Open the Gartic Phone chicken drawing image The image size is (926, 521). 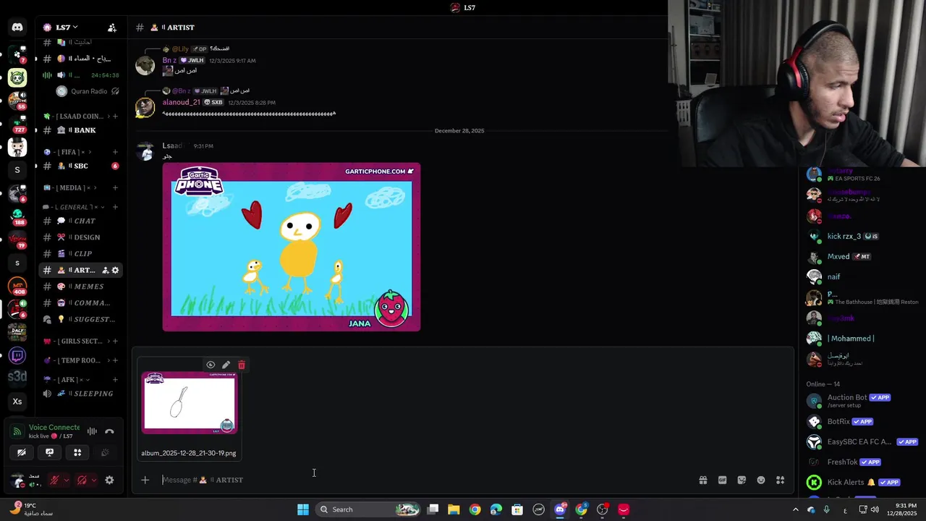(x=292, y=247)
